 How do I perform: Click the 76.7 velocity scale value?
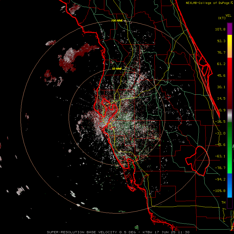[221, 52]
